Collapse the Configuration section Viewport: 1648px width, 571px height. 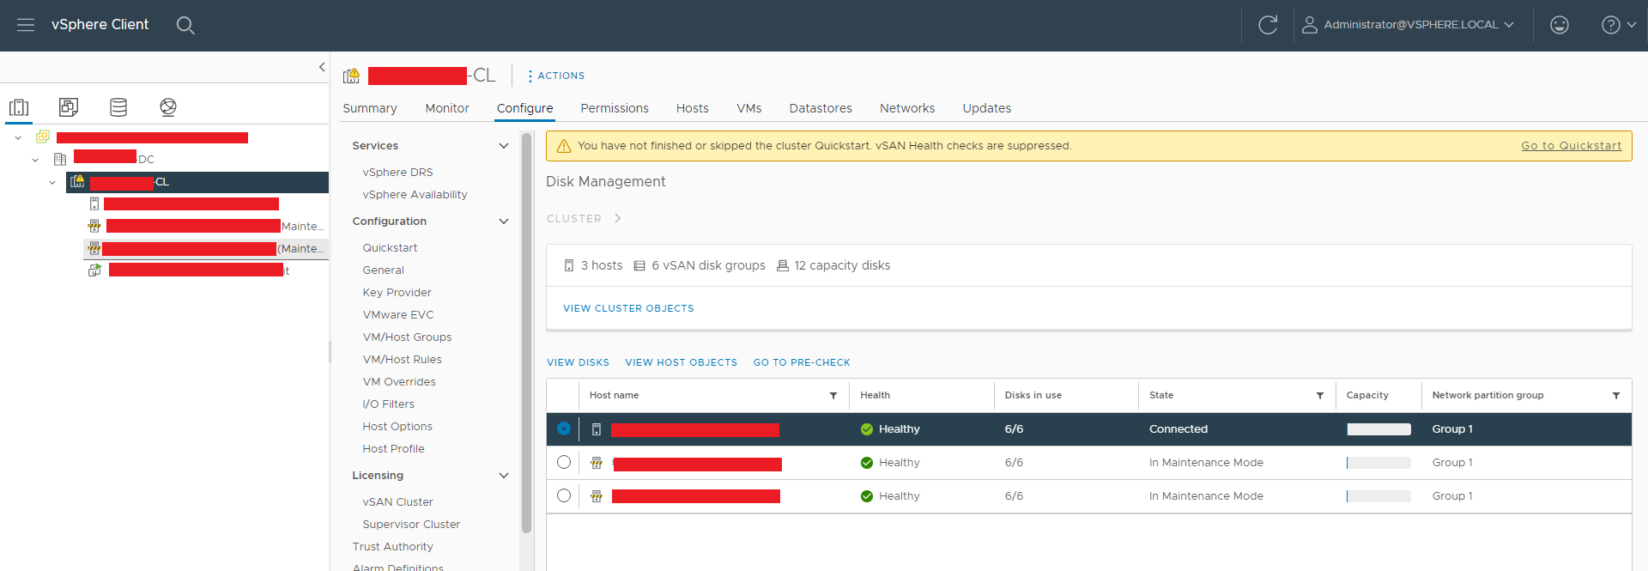click(504, 222)
